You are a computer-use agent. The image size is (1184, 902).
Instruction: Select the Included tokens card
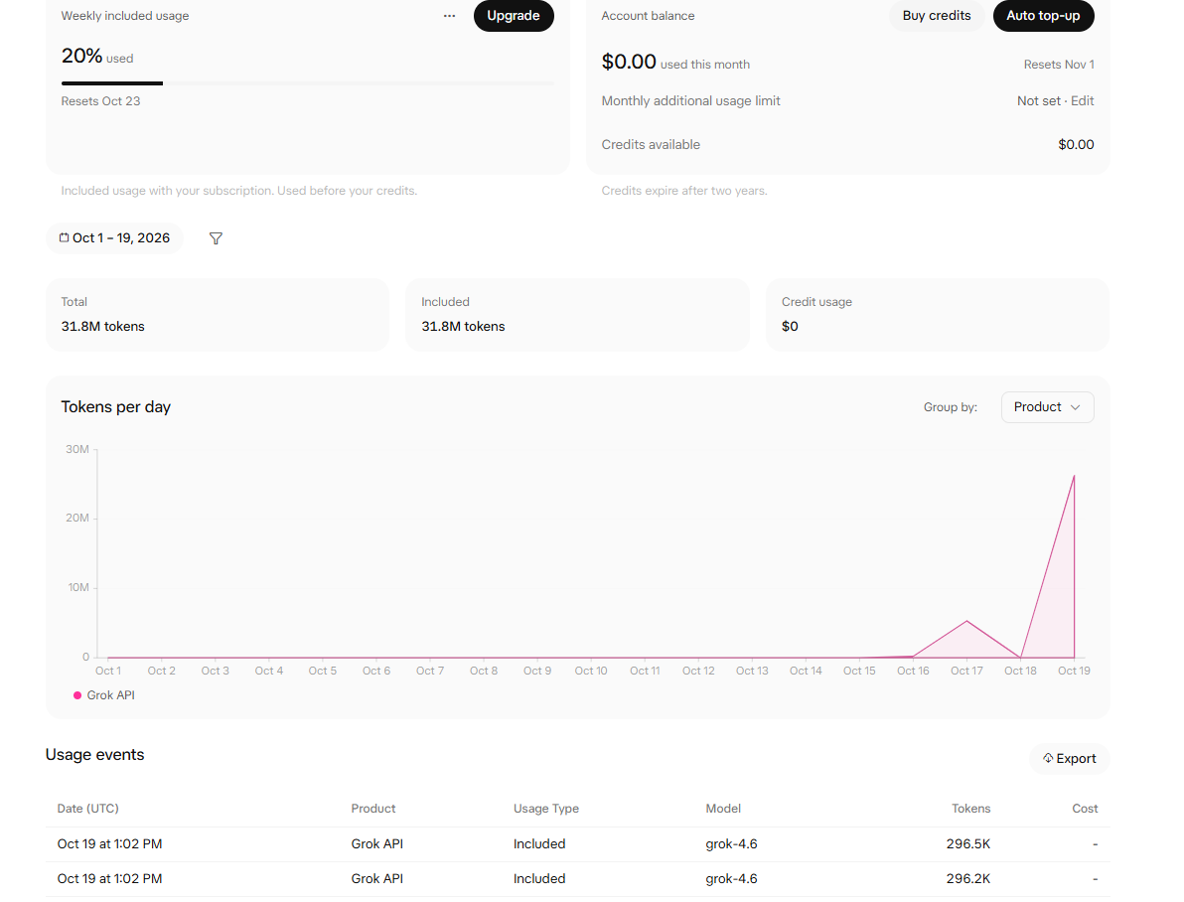pos(578,315)
